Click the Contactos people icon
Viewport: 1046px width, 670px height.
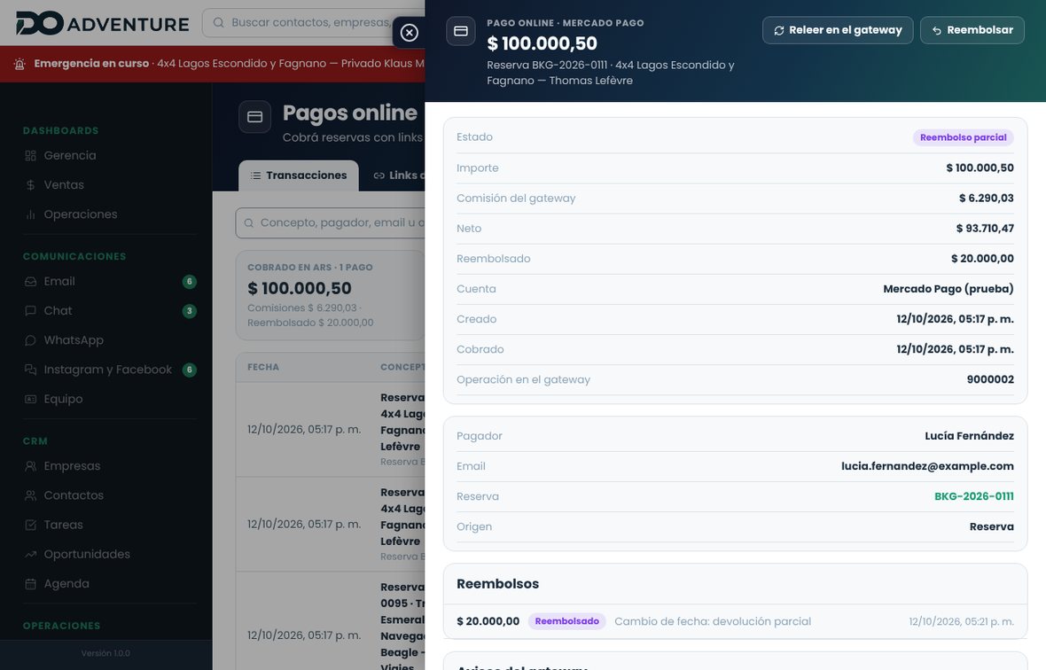(x=31, y=495)
